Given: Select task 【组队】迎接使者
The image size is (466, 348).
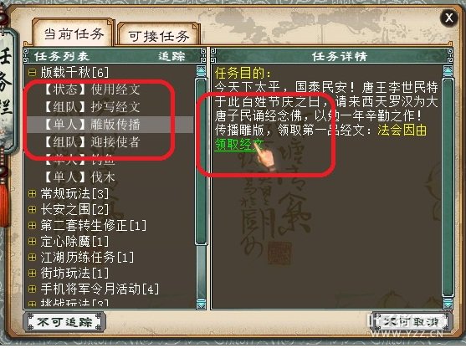Looking at the screenshot, I should 92,141.
